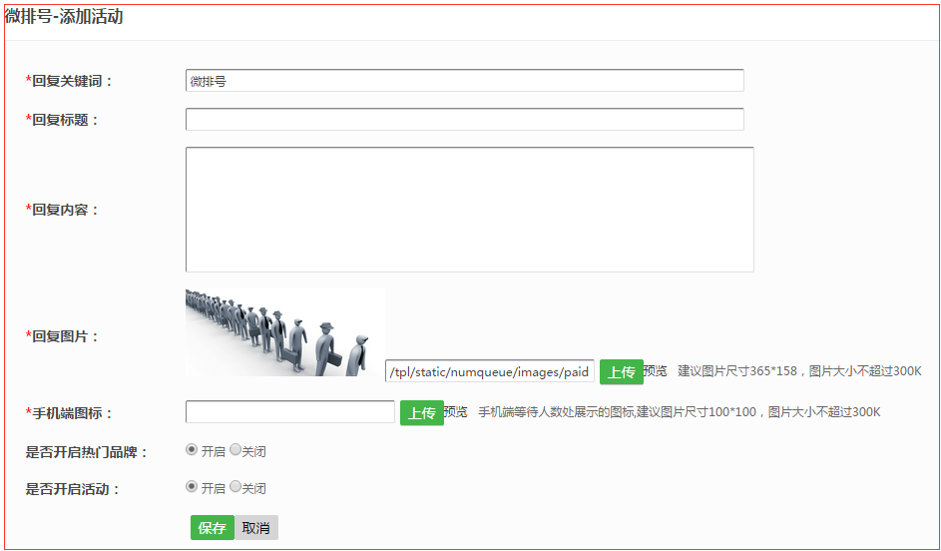Image resolution: width=941 pixels, height=551 pixels.
Task: Select 开启 for 是否开启热门品牌
Action: click(x=192, y=449)
